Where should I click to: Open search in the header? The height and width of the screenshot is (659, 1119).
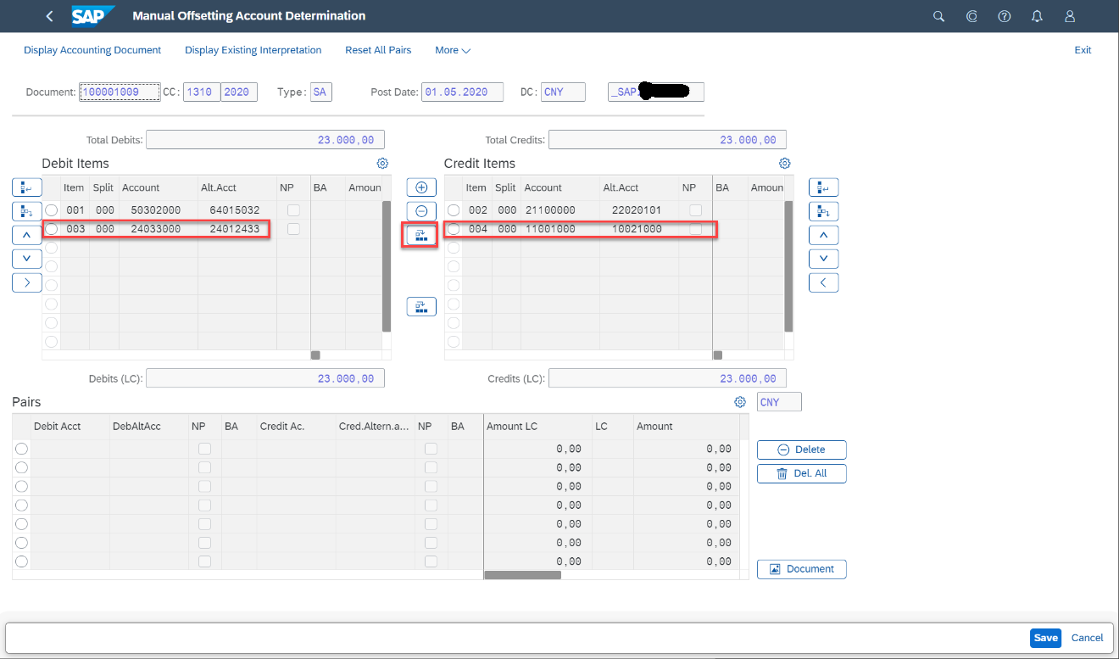click(x=938, y=16)
